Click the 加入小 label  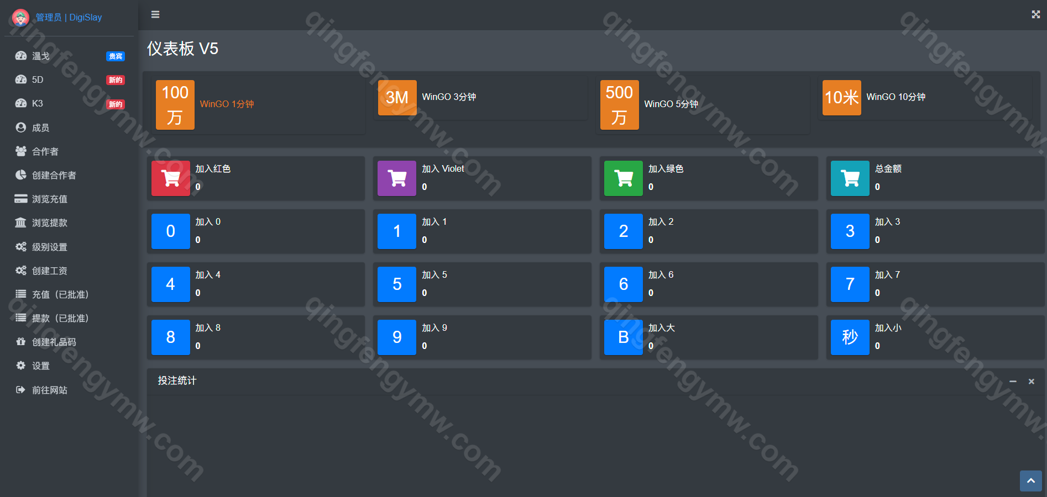pos(888,328)
